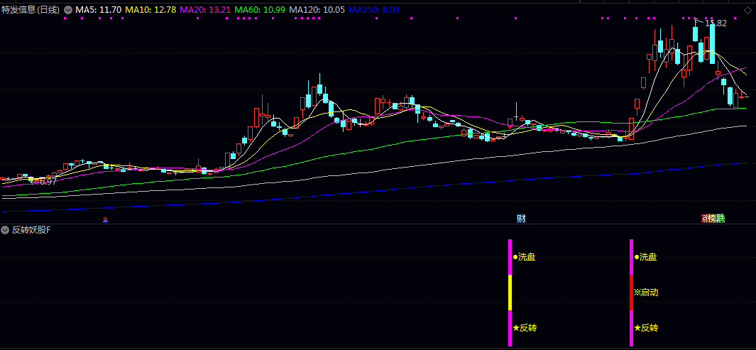Click the ※启动 signal symbol

[637, 292]
